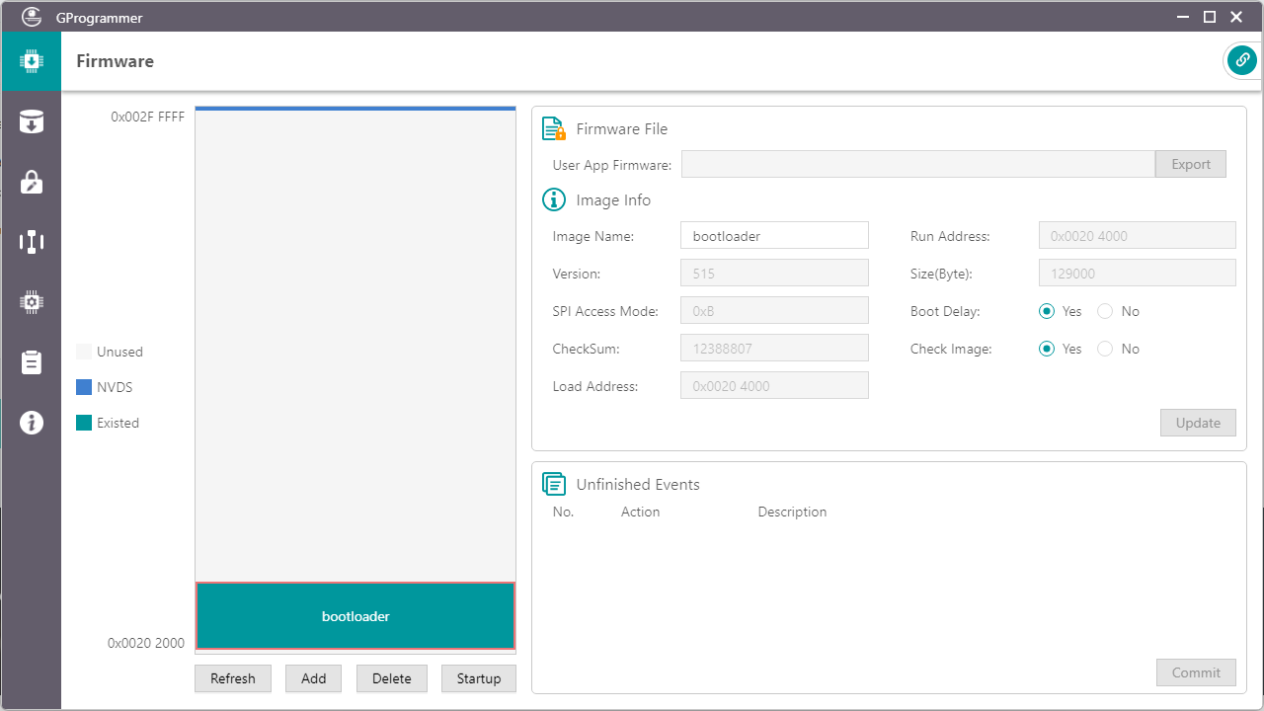Set Check Image to No
This screenshot has width=1264, height=711.
point(1105,349)
